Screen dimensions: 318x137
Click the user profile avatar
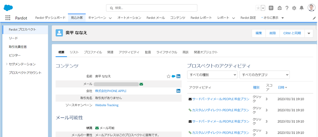(x=311, y=8)
